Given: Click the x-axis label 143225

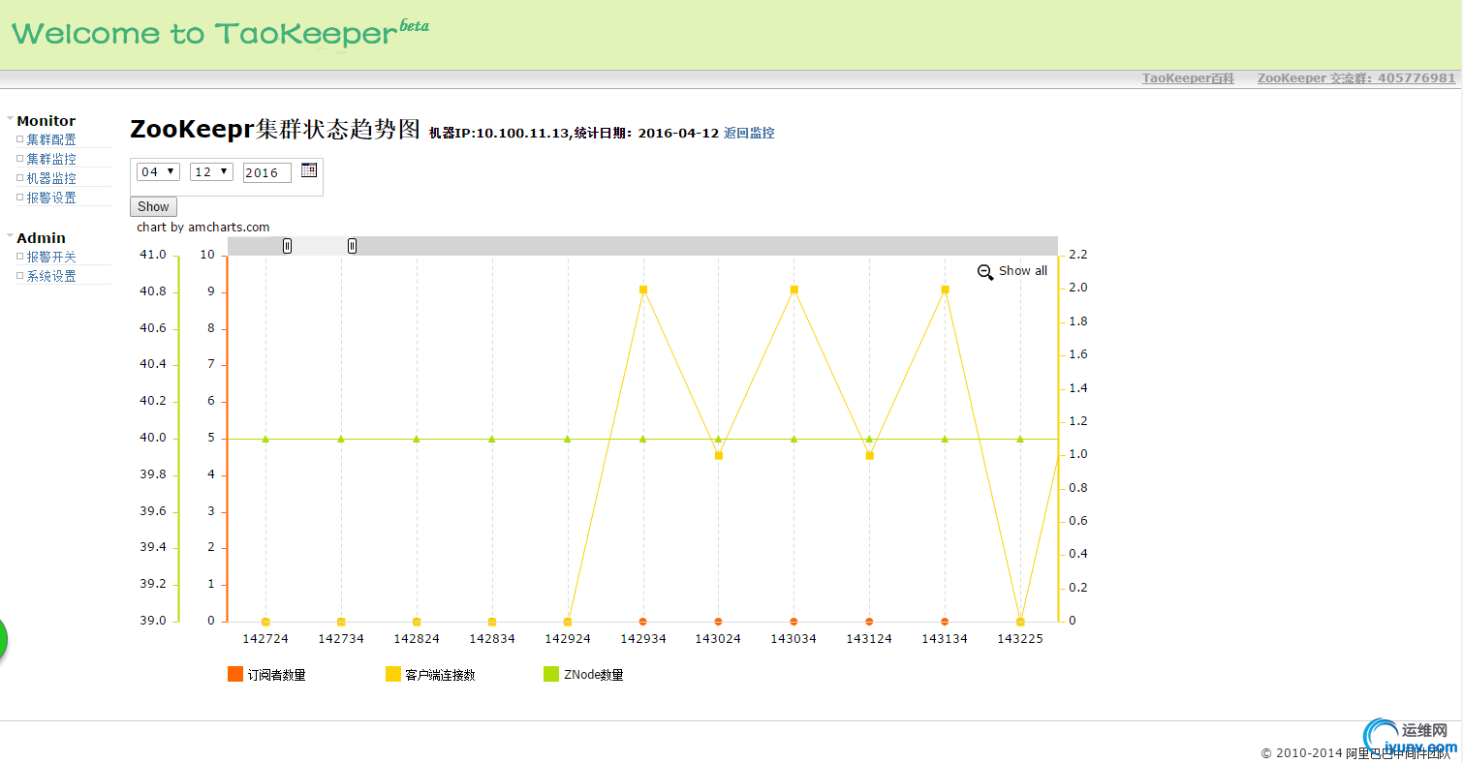Looking at the screenshot, I should pos(1020,638).
